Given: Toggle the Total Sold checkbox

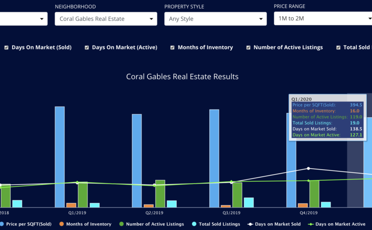Looking at the screenshot, I should click(x=338, y=48).
